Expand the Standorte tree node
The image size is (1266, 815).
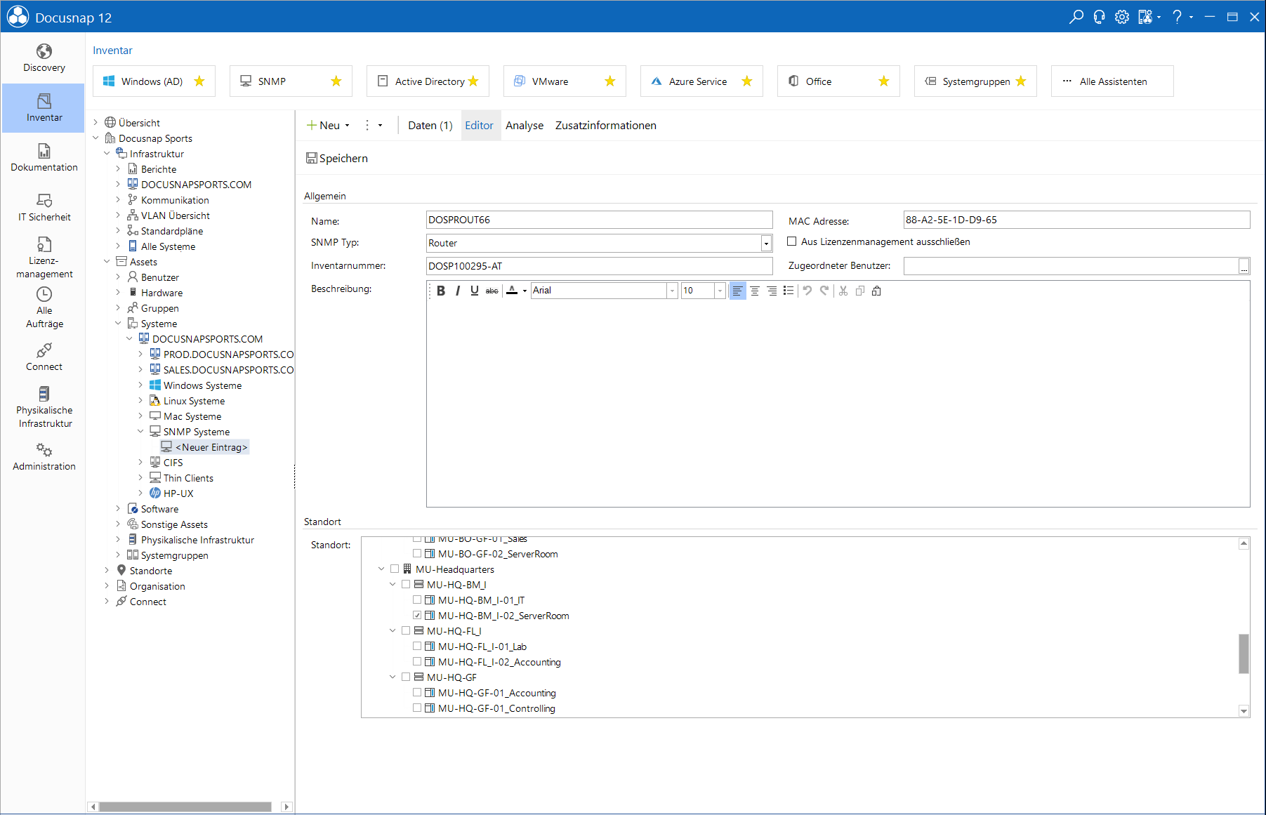click(107, 571)
